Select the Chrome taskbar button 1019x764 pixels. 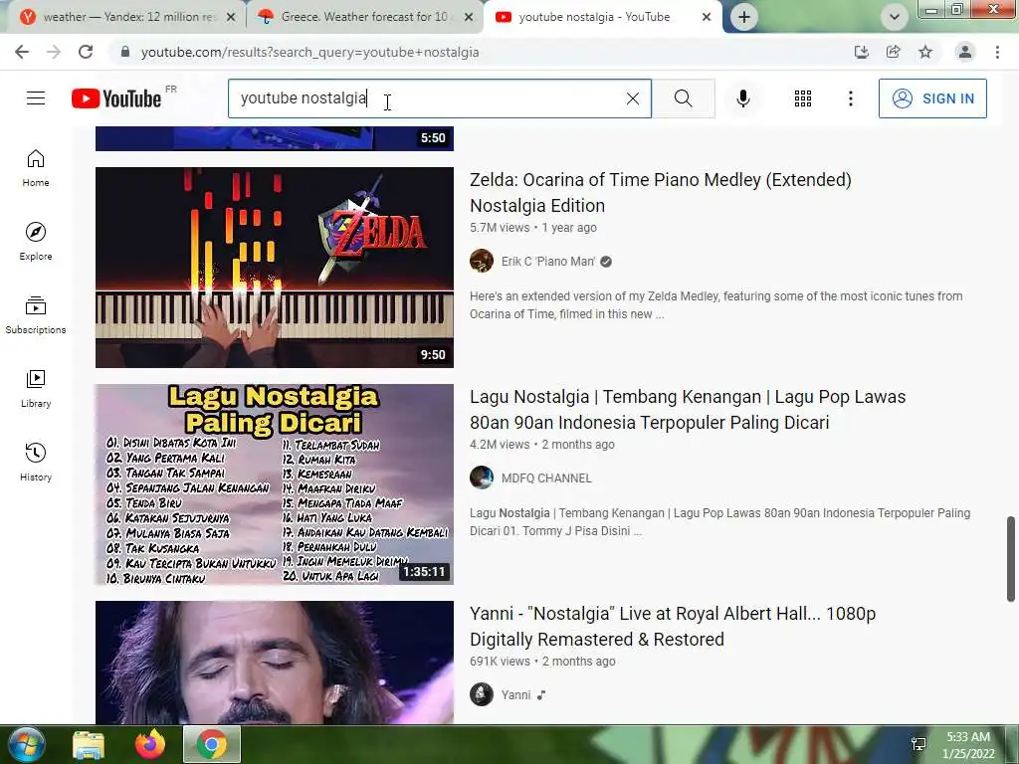212,744
